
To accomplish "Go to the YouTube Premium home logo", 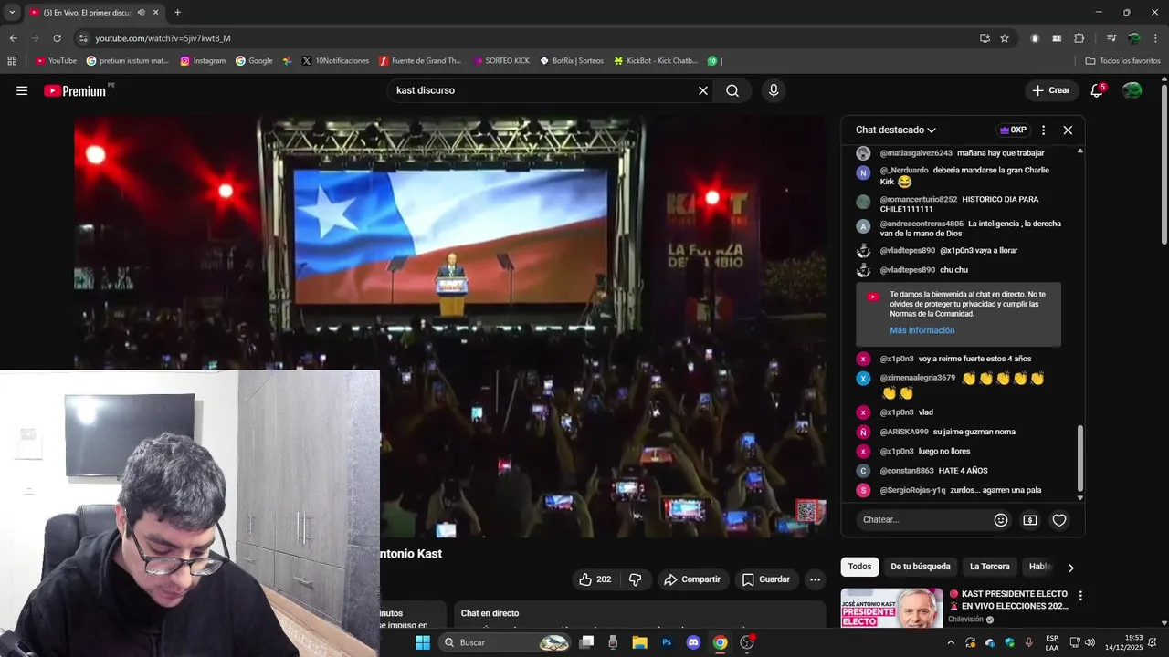I will click(76, 90).
